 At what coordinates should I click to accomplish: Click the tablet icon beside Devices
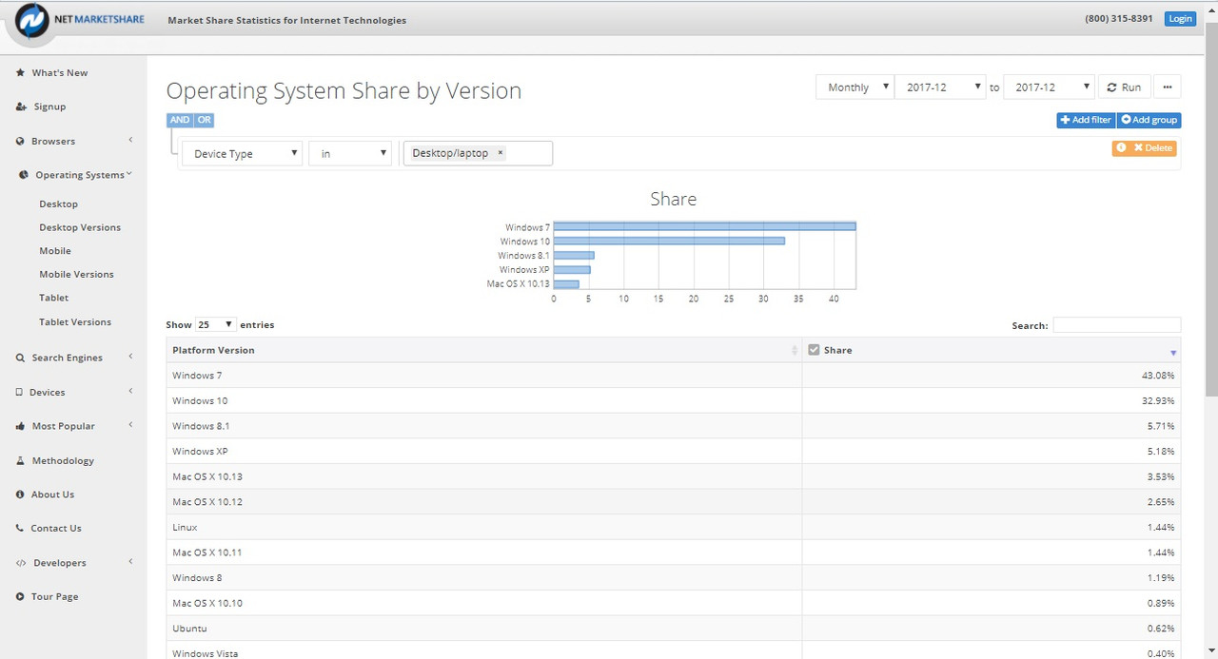[x=20, y=392]
